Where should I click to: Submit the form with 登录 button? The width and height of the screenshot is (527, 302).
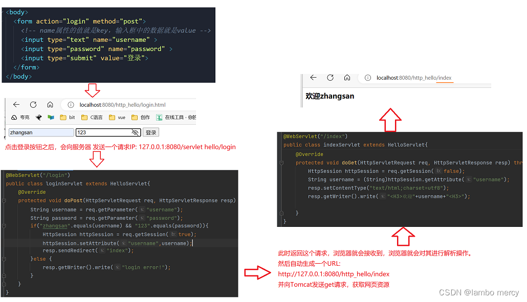click(151, 132)
